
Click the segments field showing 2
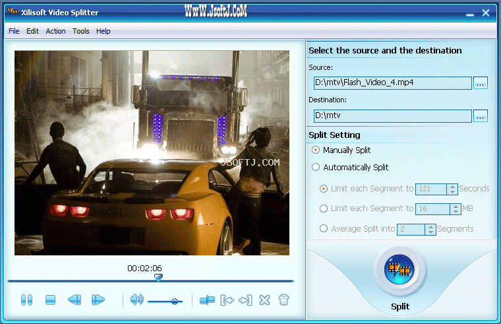411,229
